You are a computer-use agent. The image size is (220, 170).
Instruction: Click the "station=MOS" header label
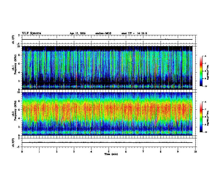click(103, 33)
